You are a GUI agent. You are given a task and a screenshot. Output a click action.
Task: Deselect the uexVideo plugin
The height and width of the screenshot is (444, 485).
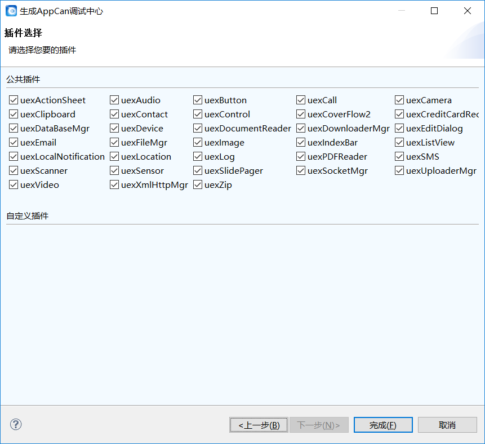point(14,184)
